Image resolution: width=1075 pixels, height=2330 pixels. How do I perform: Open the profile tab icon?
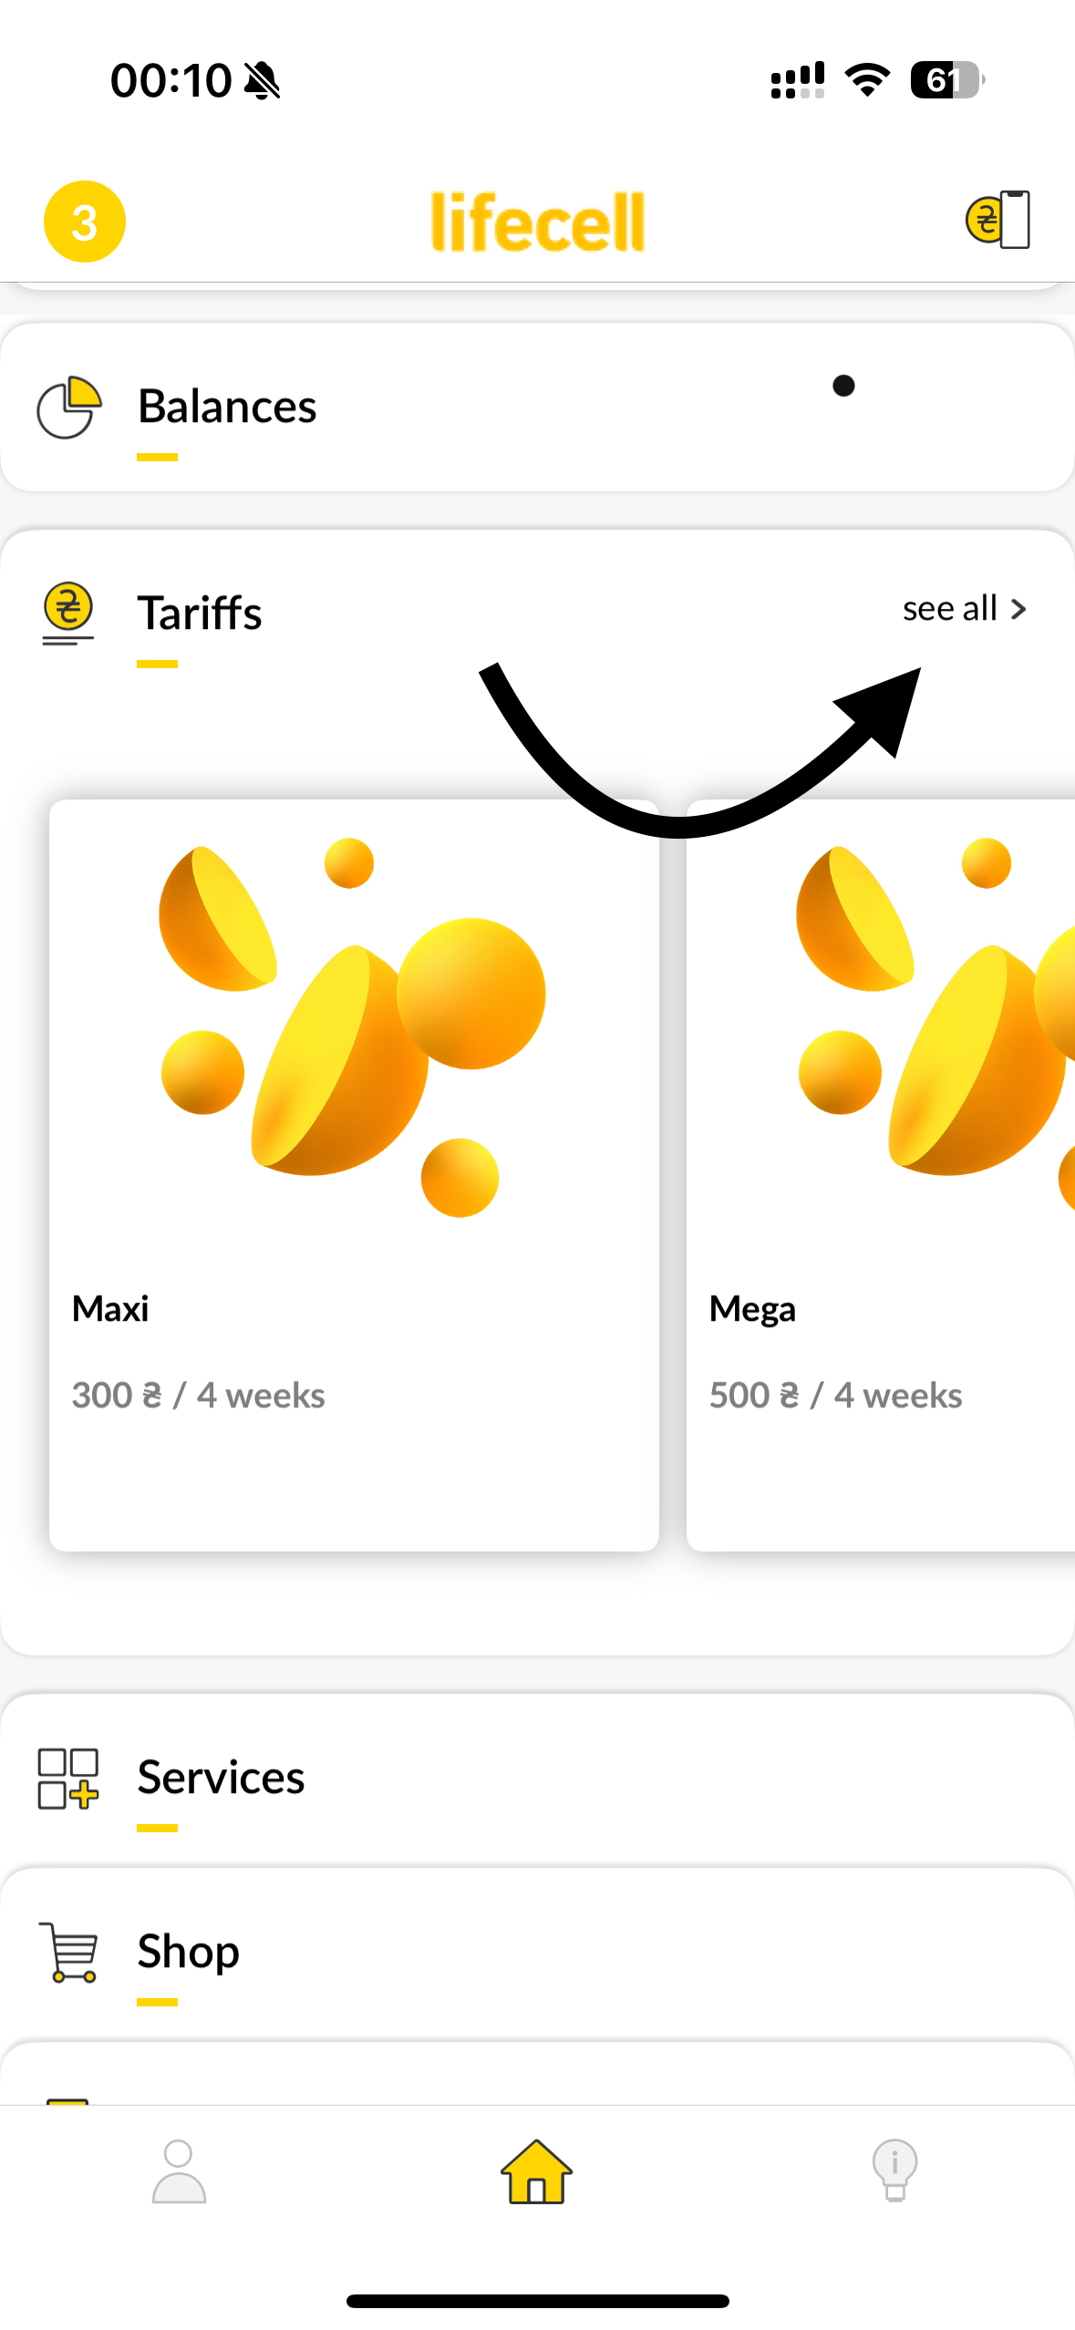click(x=179, y=2171)
